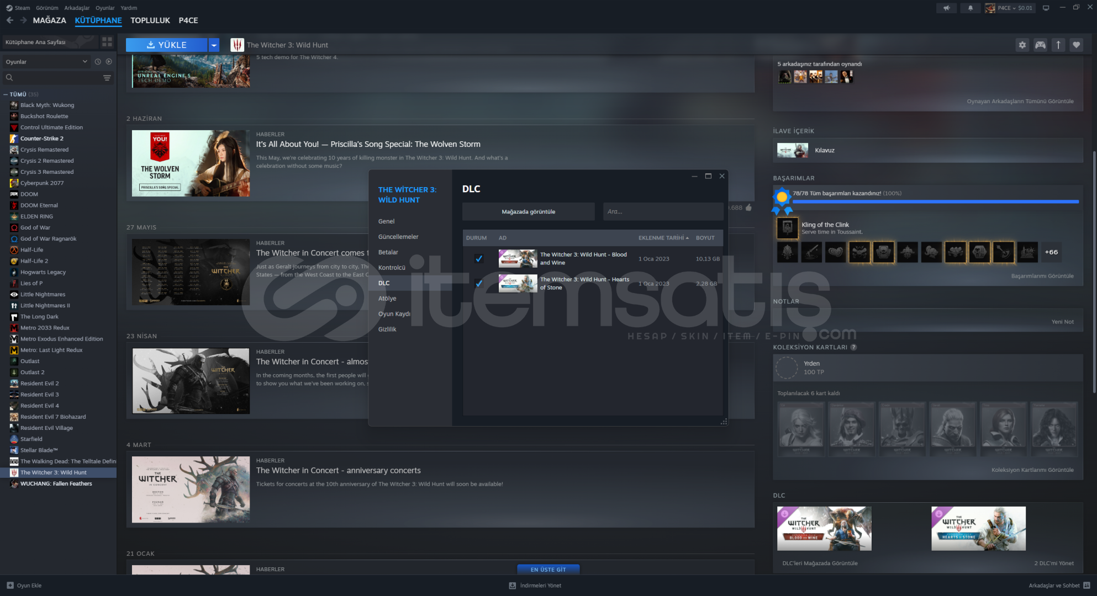Click the Steam logo menu

point(18,8)
